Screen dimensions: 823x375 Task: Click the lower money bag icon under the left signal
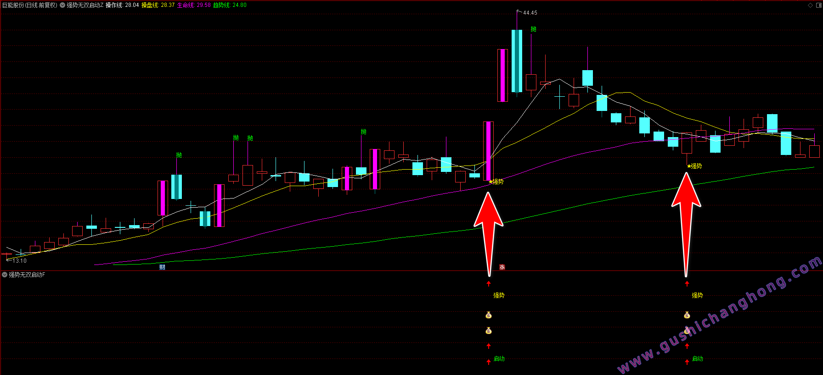pyautogui.click(x=489, y=331)
